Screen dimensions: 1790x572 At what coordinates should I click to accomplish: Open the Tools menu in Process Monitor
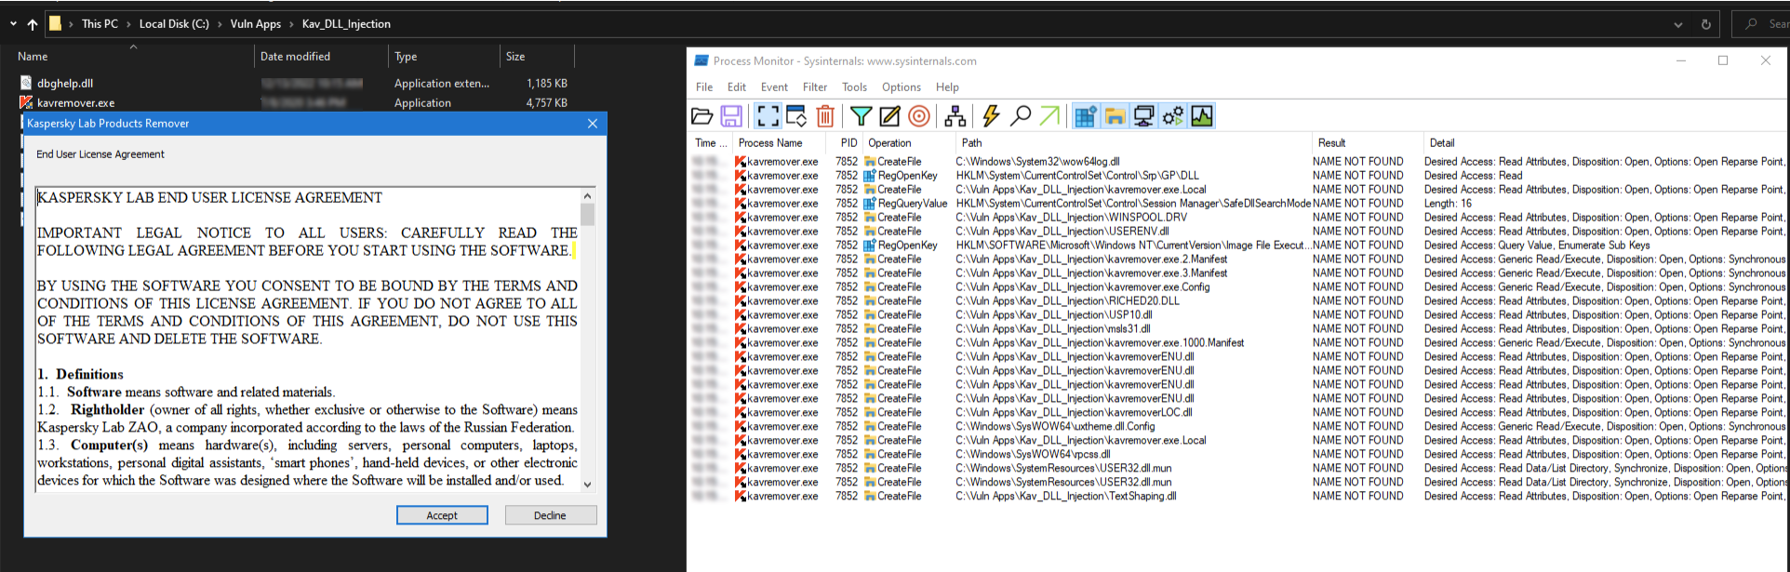(x=854, y=87)
